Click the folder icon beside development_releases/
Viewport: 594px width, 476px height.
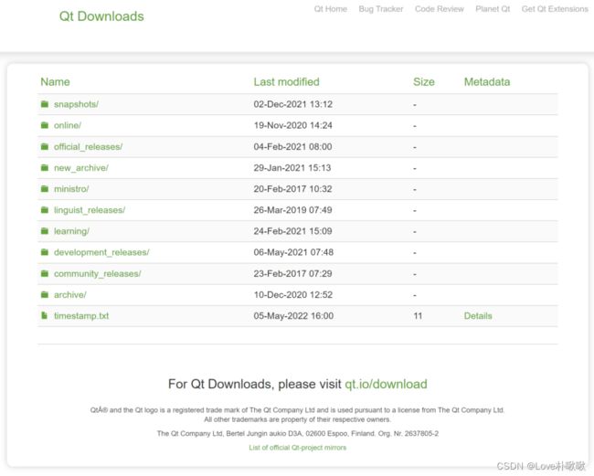coord(45,252)
